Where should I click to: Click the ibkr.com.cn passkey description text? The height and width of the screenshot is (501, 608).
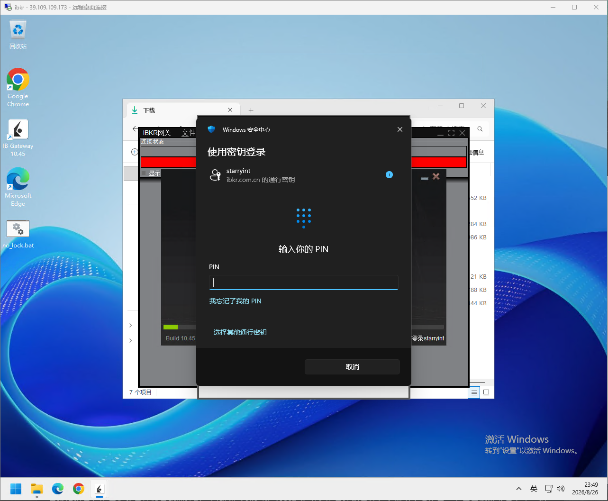261,180
